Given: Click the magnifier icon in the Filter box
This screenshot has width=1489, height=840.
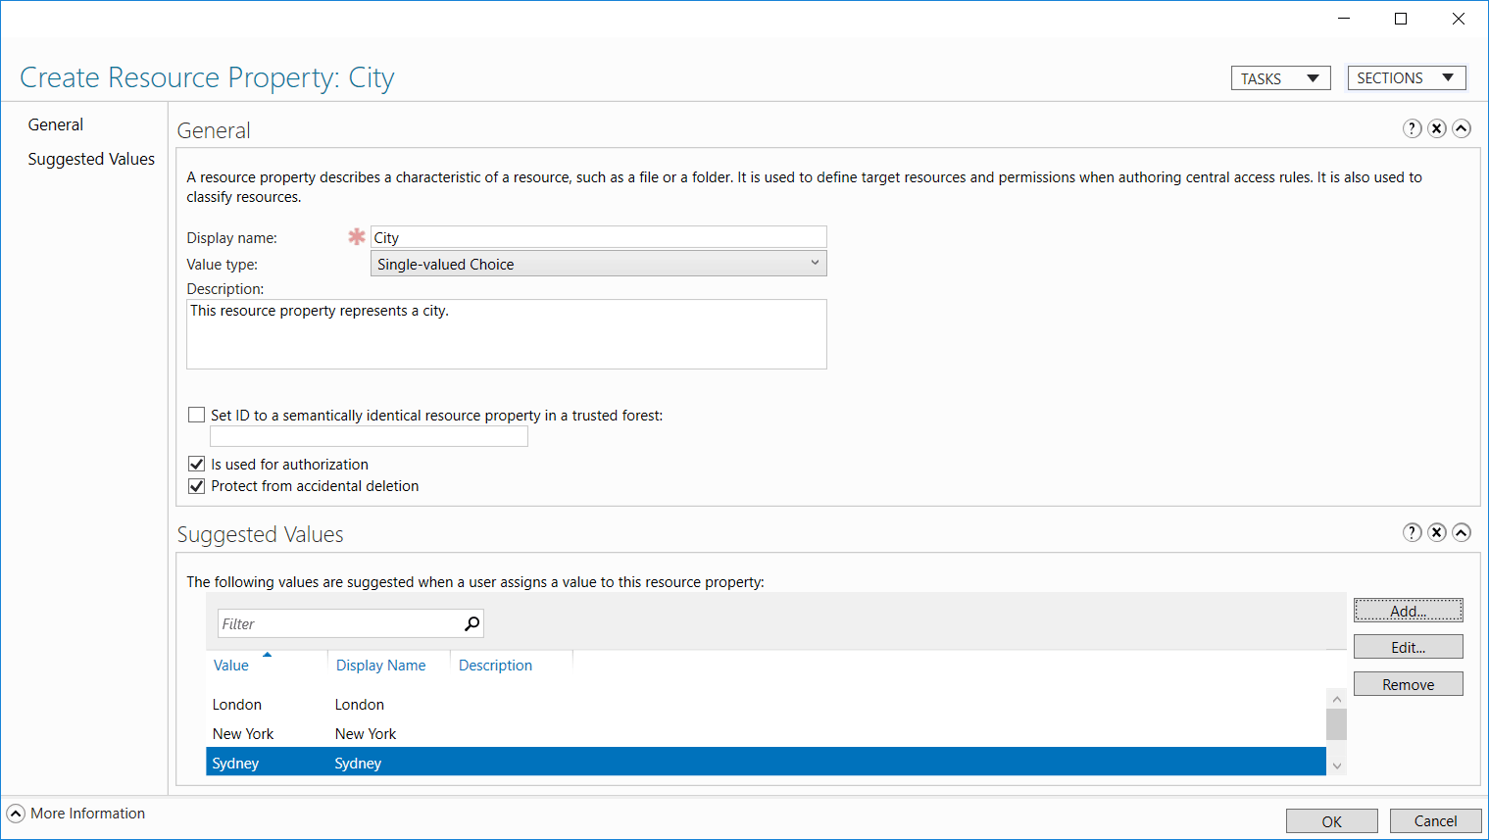Looking at the screenshot, I should point(472,623).
